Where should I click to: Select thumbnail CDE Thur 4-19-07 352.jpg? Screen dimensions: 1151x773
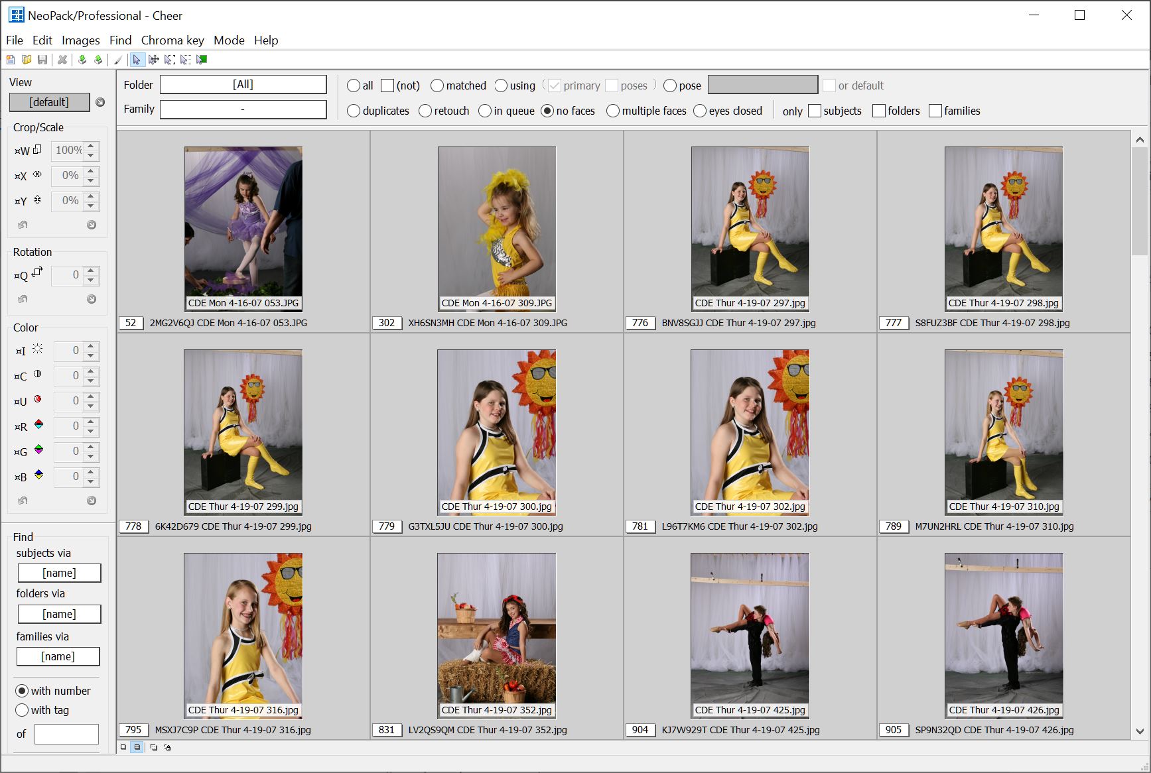[x=497, y=636]
